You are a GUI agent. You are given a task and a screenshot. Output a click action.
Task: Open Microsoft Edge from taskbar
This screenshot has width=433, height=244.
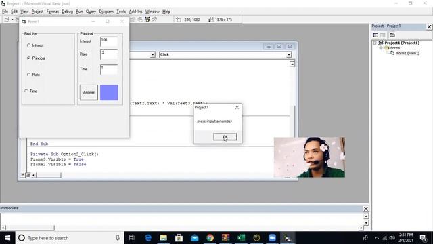click(x=148, y=238)
